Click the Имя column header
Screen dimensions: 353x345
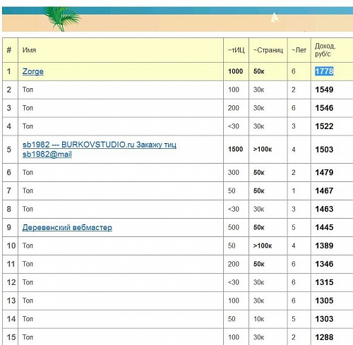coord(29,50)
